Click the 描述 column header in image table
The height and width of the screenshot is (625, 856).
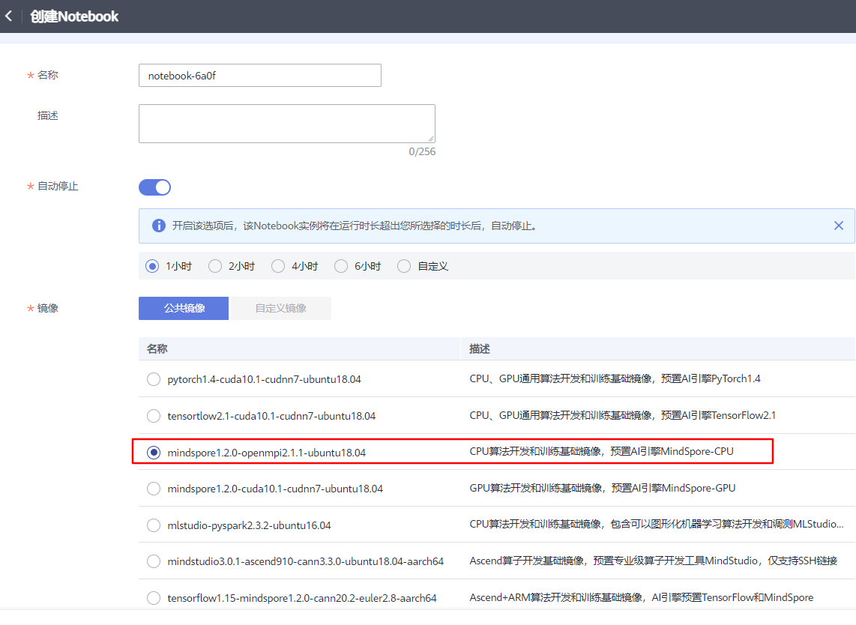[x=479, y=348]
